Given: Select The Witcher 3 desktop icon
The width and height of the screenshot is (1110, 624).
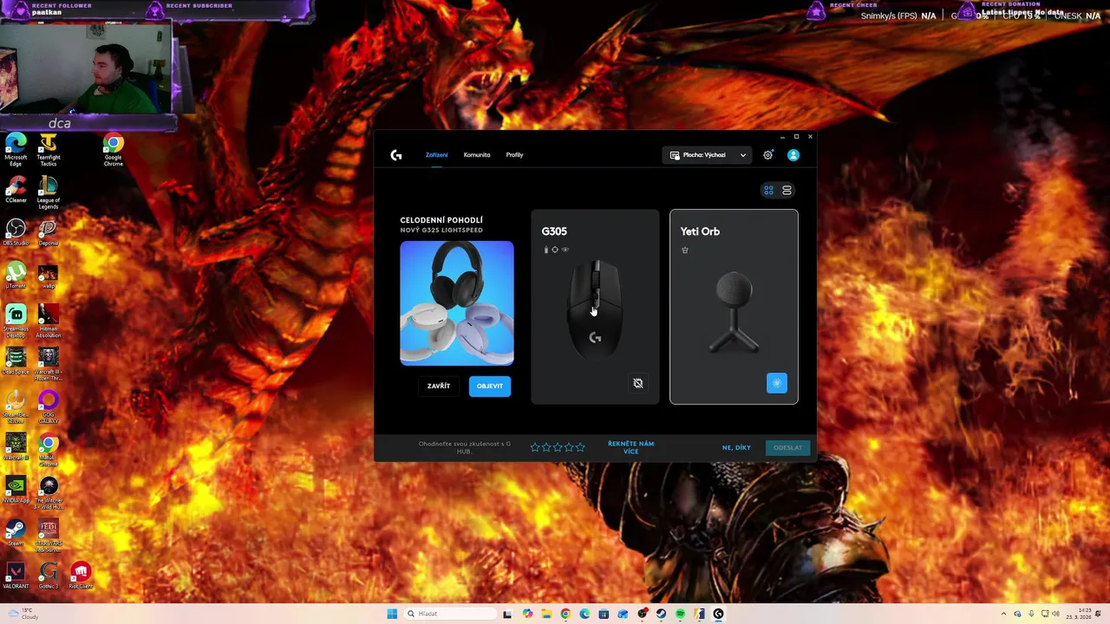Looking at the screenshot, I should 49,492.
